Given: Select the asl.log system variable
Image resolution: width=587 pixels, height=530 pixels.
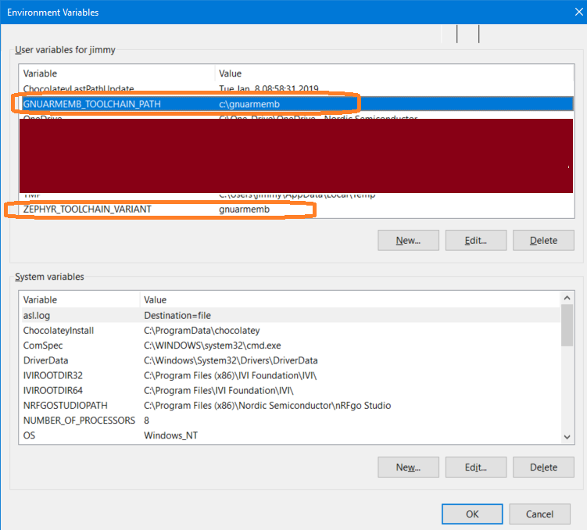Looking at the screenshot, I should pos(37,315).
